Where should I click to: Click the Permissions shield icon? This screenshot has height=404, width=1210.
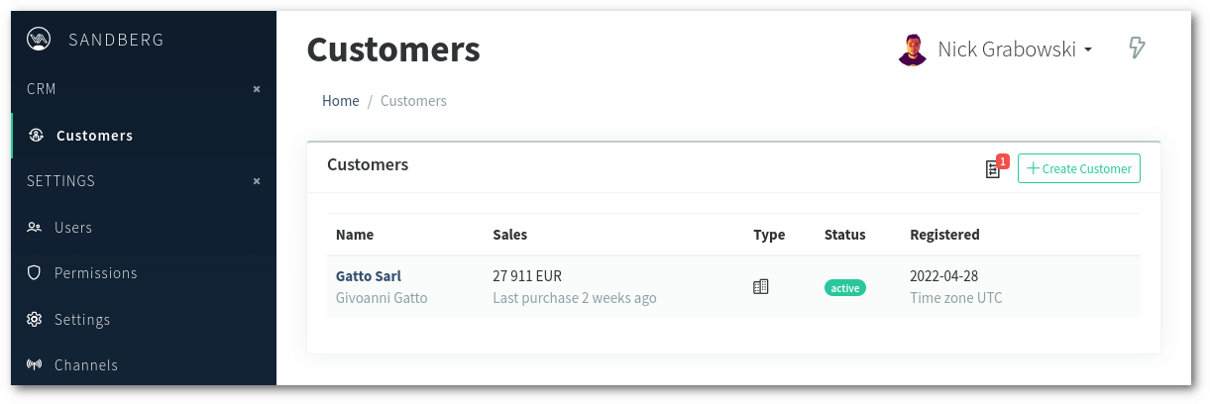click(34, 273)
